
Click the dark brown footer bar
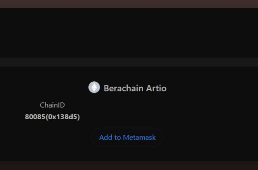point(129,165)
